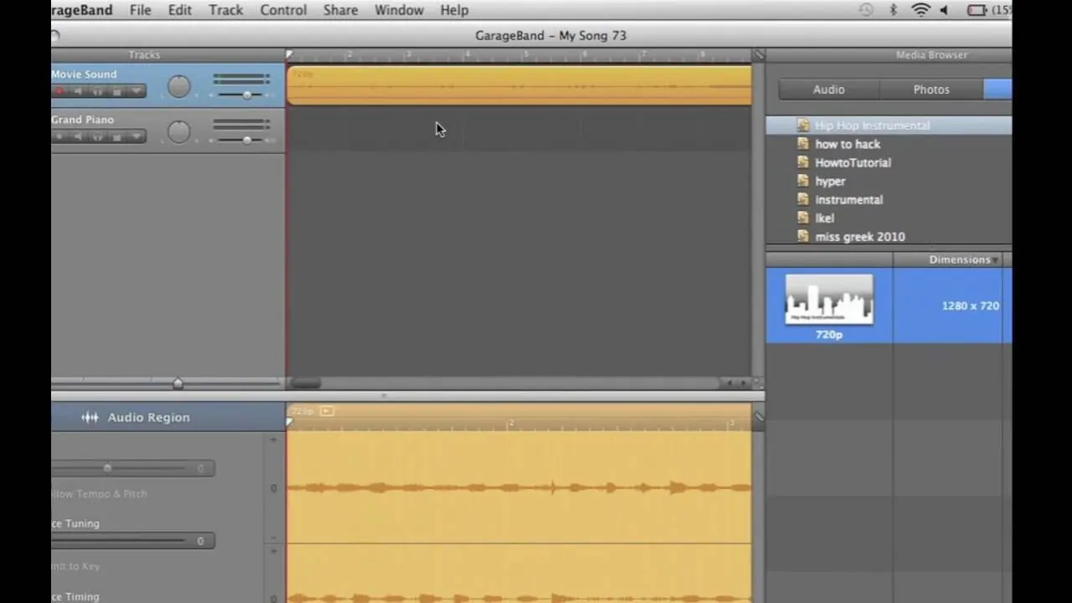Viewport: 1072px width, 603px height.
Task: Select the hyper folder
Action: pos(889,181)
